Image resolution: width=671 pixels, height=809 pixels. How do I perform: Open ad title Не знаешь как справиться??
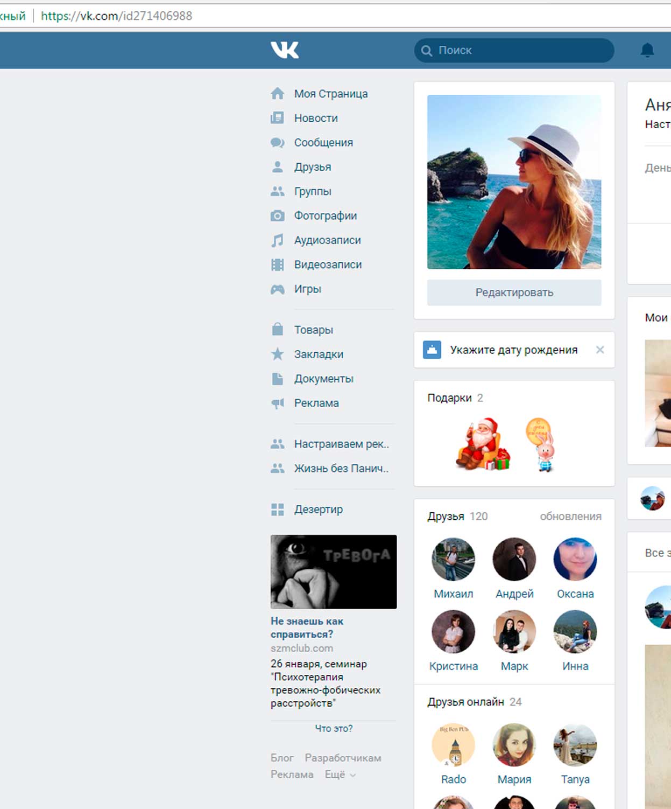(307, 627)
